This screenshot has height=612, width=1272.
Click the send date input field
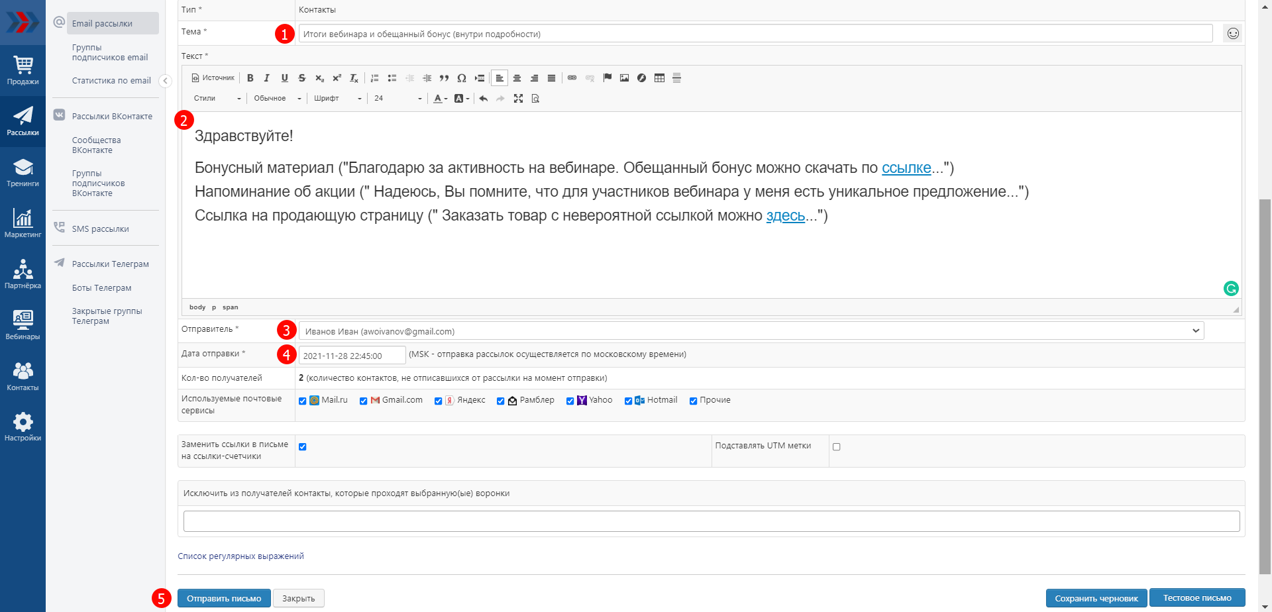coord(352,356)
